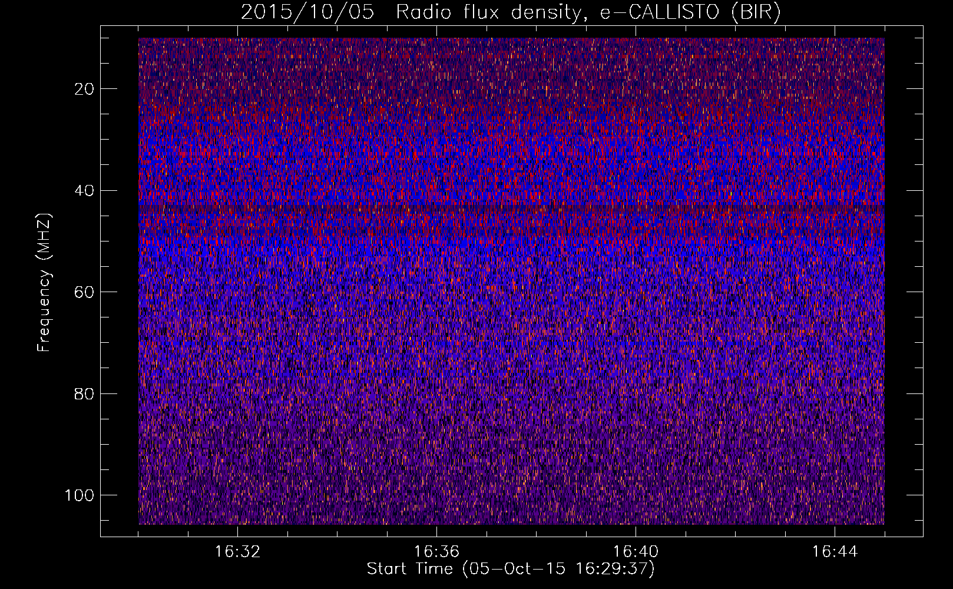
Task: Click the '60' frequency tick label
Action: click(x=85, y=292)
